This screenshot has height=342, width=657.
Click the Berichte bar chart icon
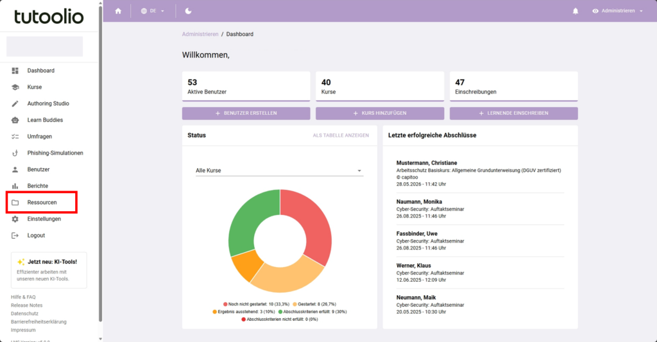pos(15,185)
